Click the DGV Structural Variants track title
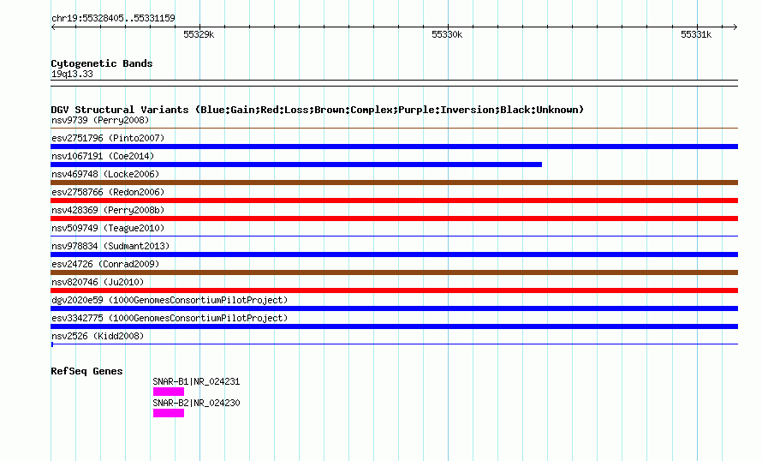 tap(318, 110)
